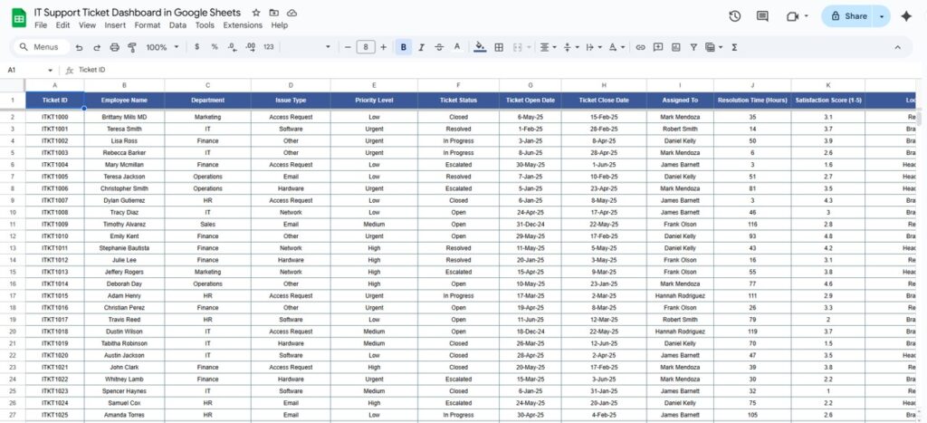The height and width of the screenshot is (423, 927).
Task: Move the document to a folder
Action: (x=273, y=13)
